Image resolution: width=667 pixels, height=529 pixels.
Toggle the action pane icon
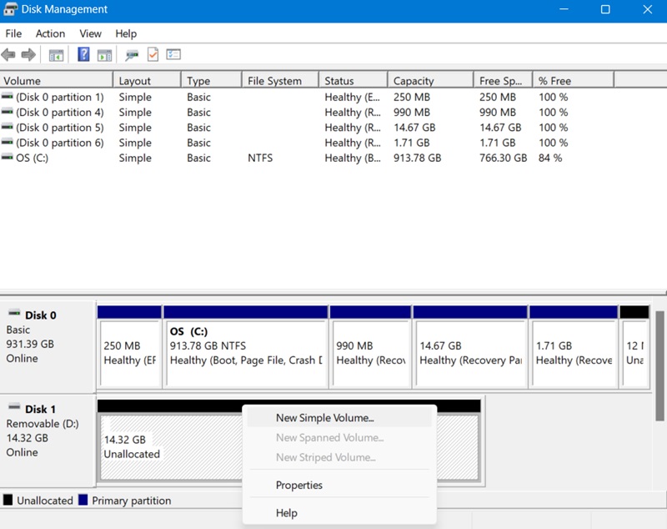point(102,54)
